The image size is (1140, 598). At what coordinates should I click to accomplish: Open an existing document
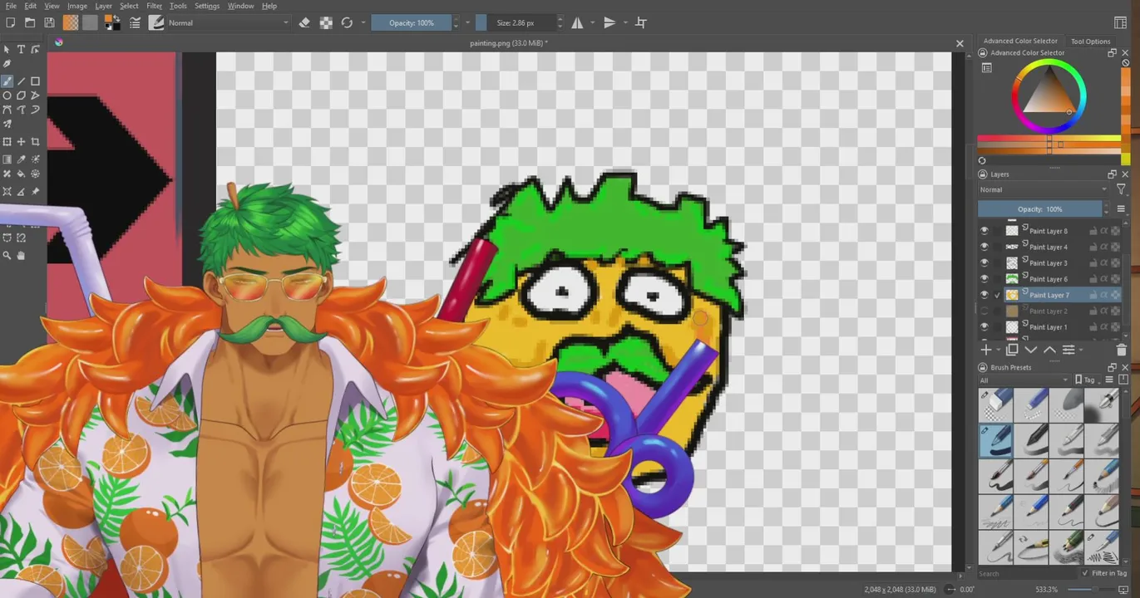[30, 23]
